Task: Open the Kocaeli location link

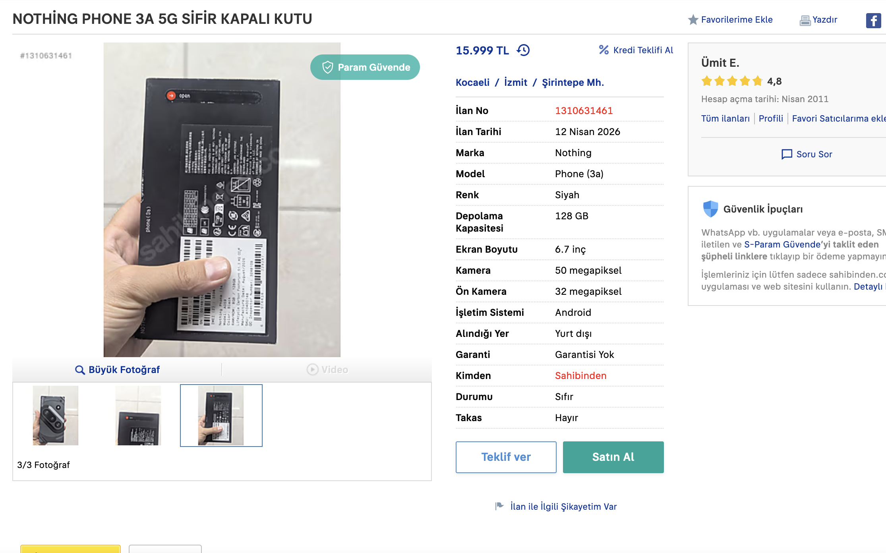Action: pos(472,82)
